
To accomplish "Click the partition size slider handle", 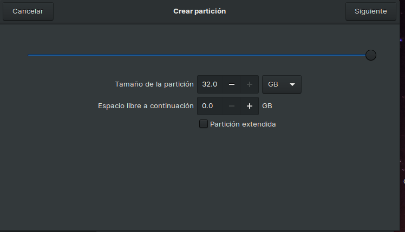I will tap(371, 55).
